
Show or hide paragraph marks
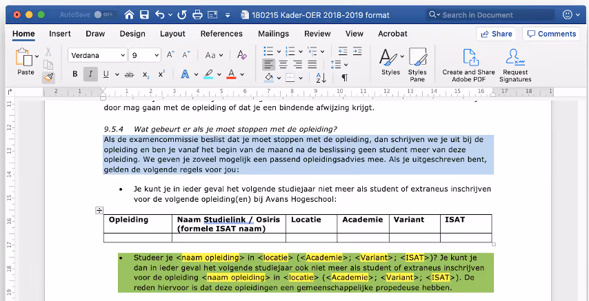(x=344, y=78)
